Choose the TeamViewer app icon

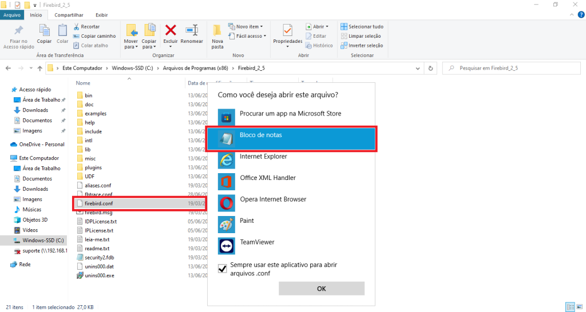coord(227,246)
